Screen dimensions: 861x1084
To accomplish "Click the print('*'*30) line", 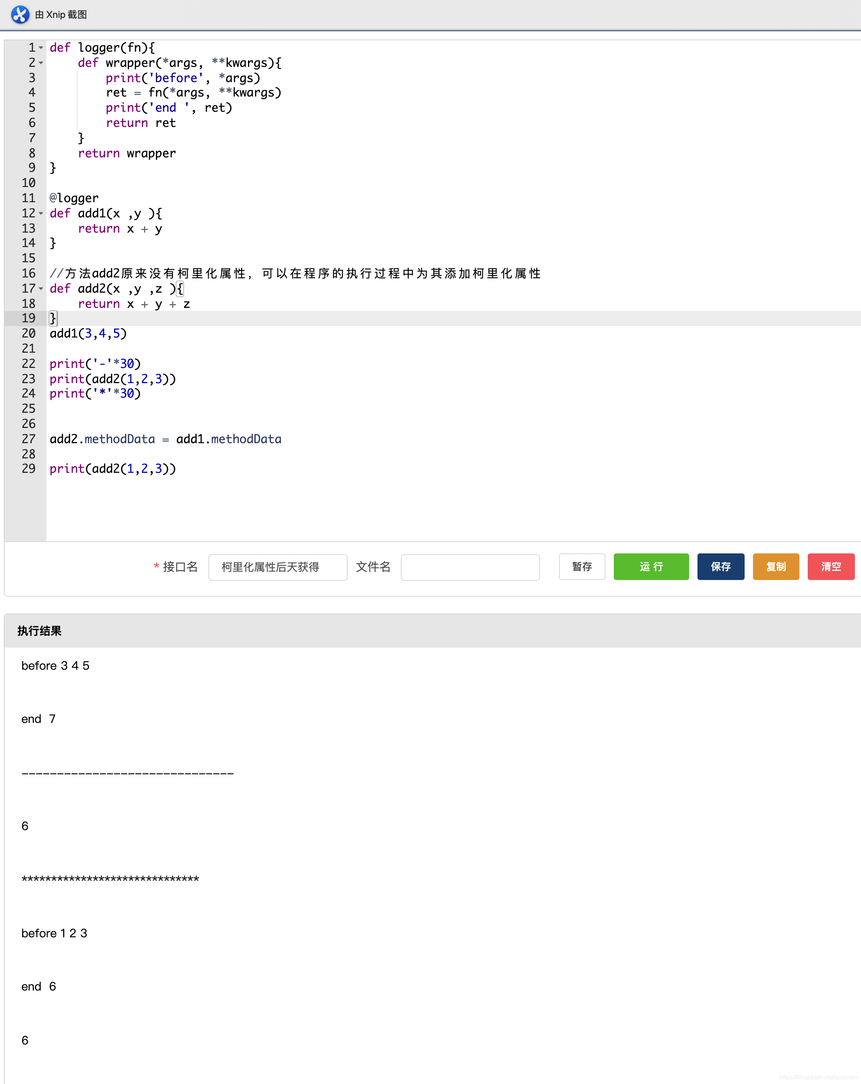I will pos(95,393).
